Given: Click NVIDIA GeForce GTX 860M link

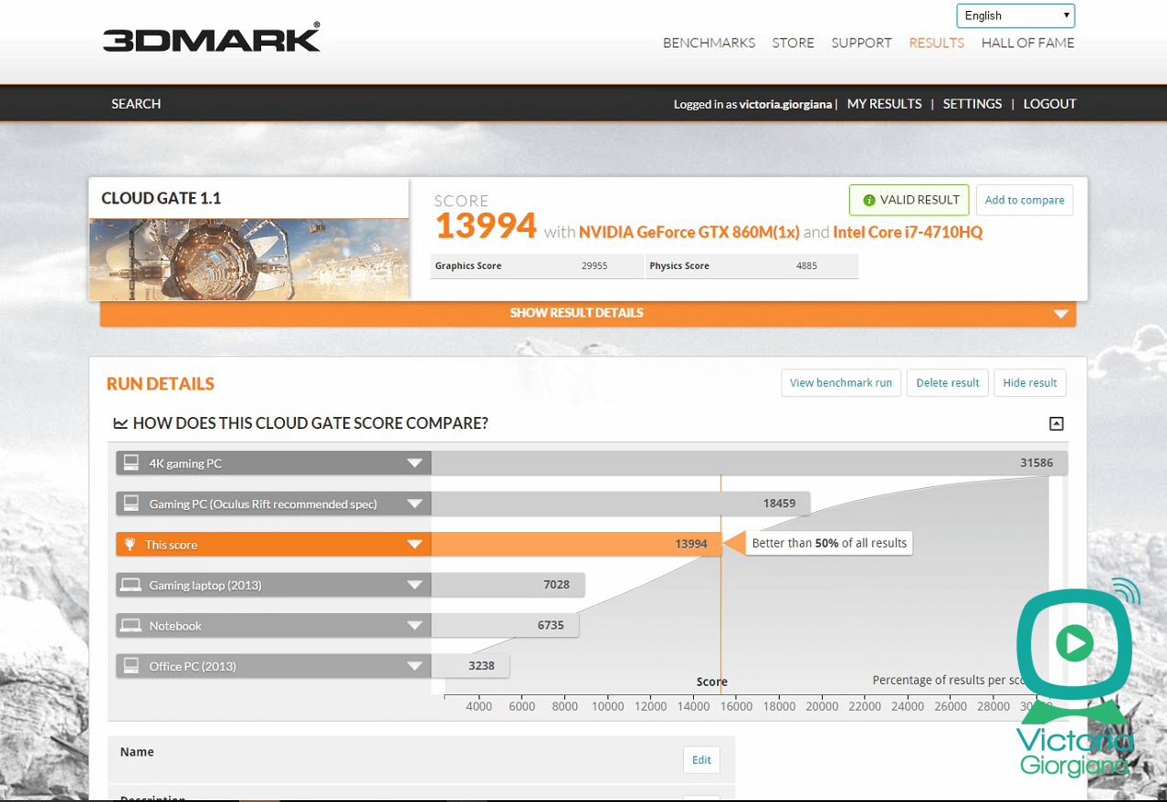Looking at the screenshot, I should coord(689,232).
